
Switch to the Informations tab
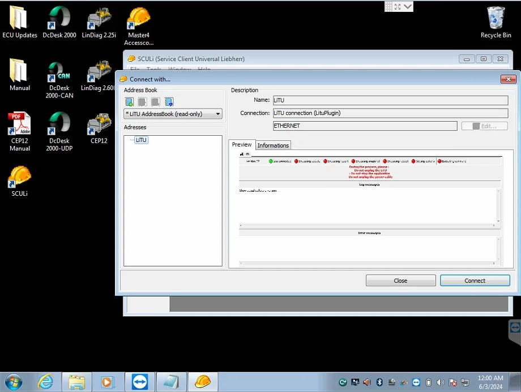(273, 145)
